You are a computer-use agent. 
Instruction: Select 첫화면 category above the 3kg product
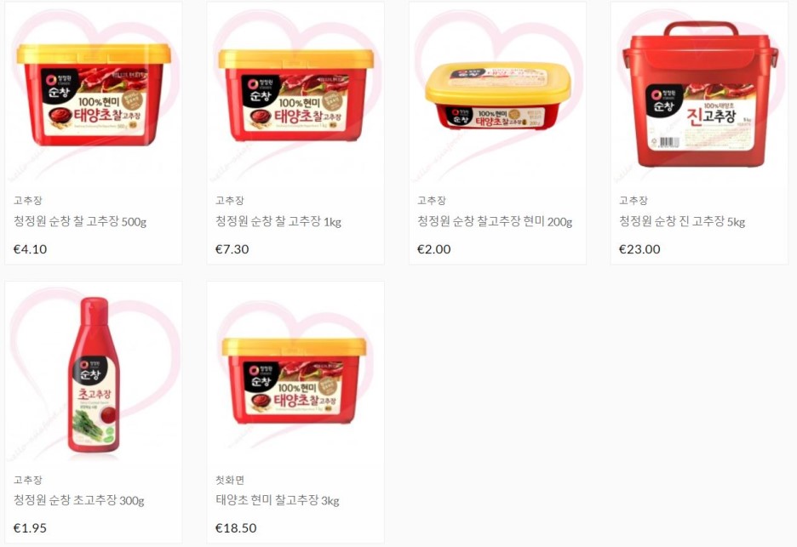(x=230, y=480)
